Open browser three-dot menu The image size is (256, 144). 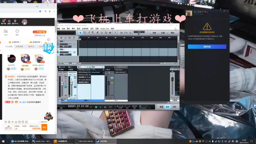pyautogui.click(x=54, y=11)
